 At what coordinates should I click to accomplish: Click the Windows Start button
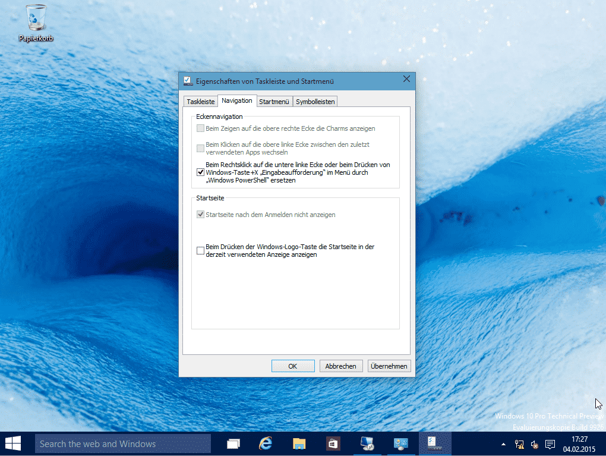click(13, 444)
